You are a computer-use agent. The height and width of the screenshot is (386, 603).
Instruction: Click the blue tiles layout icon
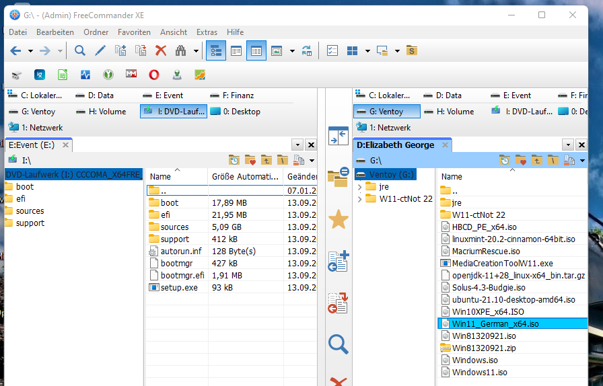pyautogui.click(x=352, y=50)
